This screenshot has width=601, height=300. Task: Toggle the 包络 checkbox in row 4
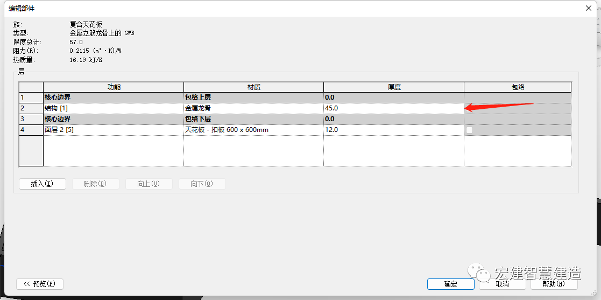470,130
